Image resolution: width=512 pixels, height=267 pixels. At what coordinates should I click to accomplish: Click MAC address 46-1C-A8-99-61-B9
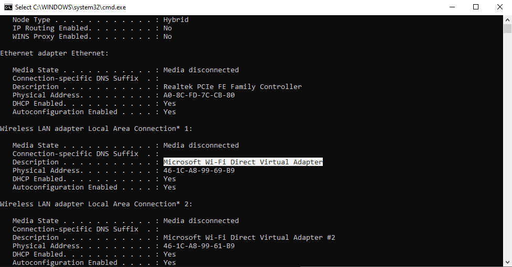click(199, 246)
